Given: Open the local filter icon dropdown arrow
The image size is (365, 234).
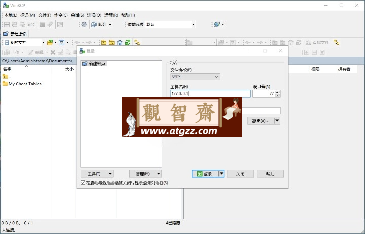Looking at the screenshot, I should pyautogui.click(x=68, y=43).
